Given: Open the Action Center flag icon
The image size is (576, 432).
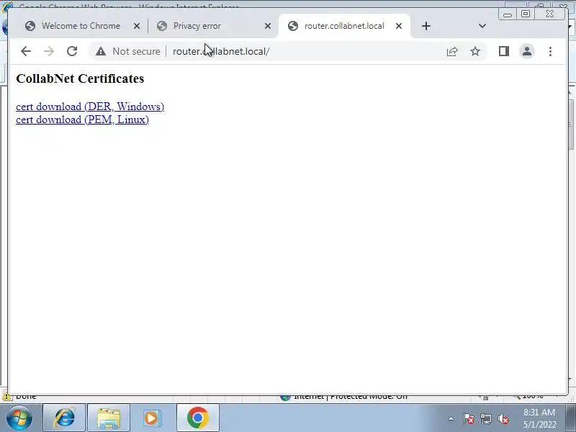Looking at the screenshot, I should pos(468,418).
